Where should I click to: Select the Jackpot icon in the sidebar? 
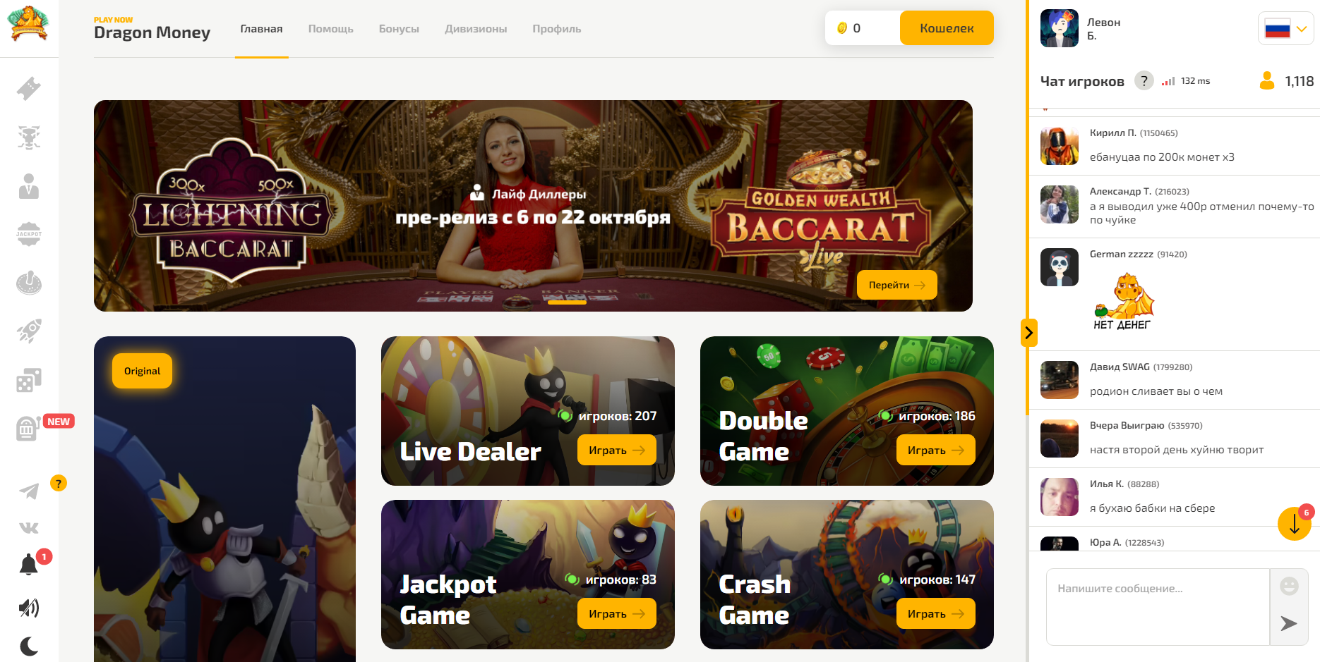tap(29, 234)
